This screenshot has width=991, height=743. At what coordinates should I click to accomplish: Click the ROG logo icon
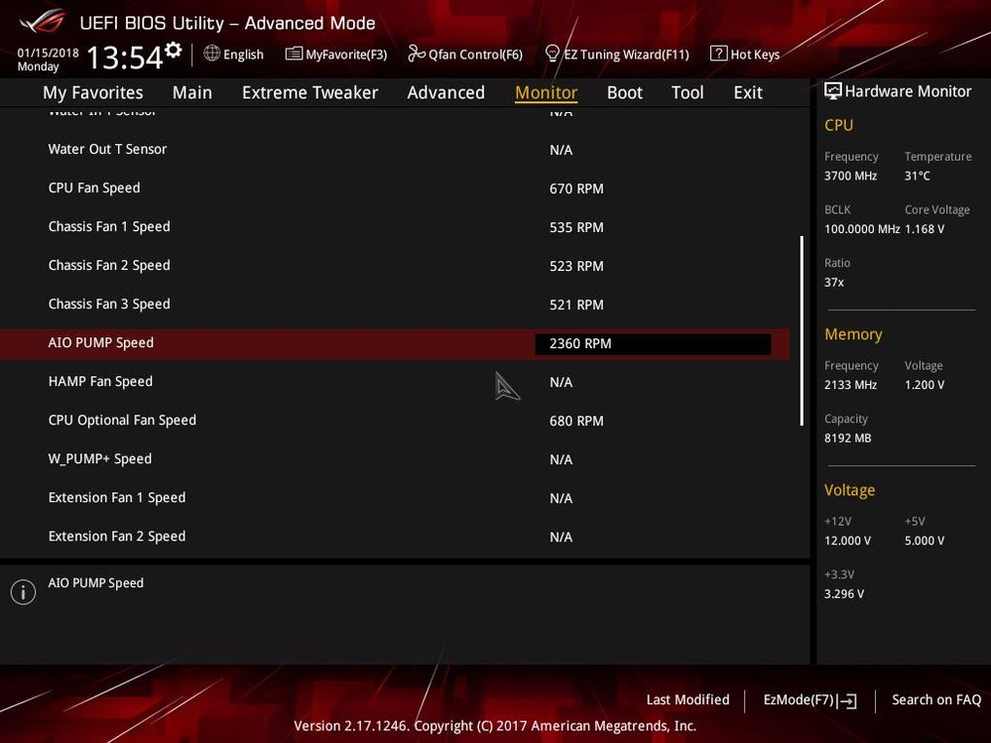42,22
